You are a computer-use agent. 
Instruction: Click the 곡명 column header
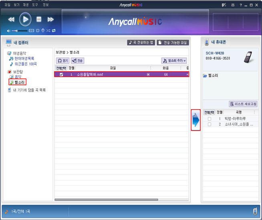[x=239, y=112]
